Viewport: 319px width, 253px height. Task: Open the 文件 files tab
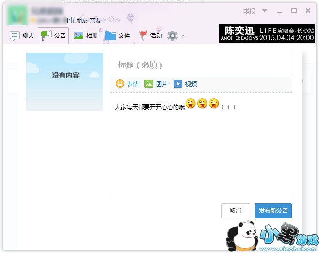[118, 36]
